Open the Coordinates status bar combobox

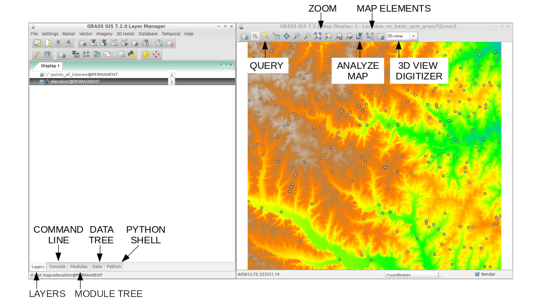tap(412, 274)
